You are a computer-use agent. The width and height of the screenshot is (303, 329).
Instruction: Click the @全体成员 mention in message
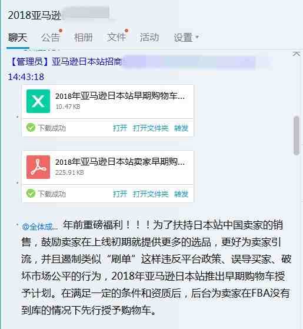(x=39, y=227)
